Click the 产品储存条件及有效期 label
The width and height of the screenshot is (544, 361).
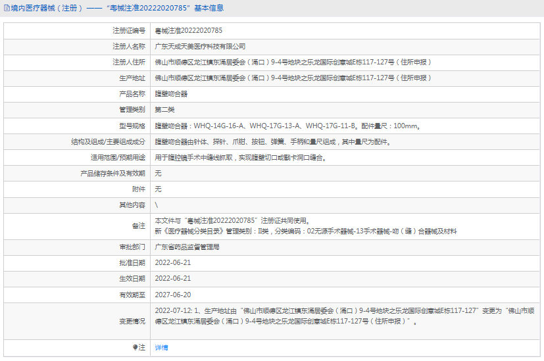click(112, 174)
